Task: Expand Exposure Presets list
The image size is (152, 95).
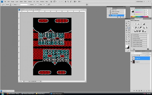Action: click(132, 39)
